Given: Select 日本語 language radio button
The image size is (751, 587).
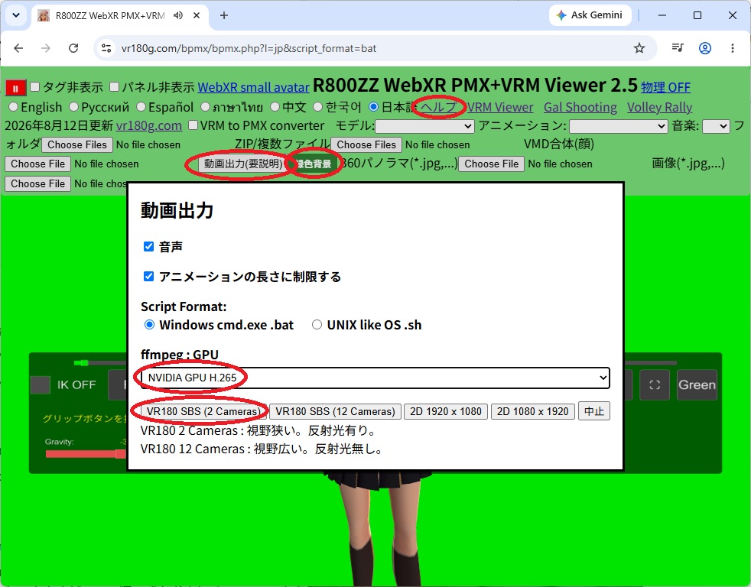Looking at the screenshot, I should click(x=373, y=107).
